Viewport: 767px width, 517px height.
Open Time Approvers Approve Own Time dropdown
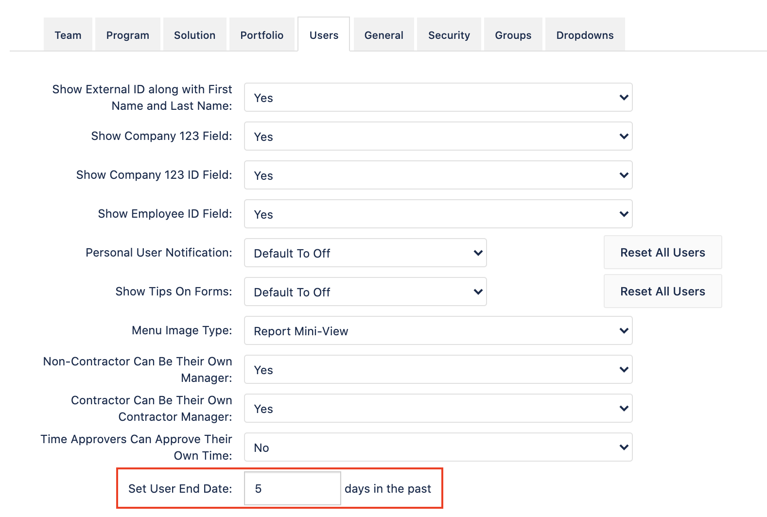(x=438, y=447)
